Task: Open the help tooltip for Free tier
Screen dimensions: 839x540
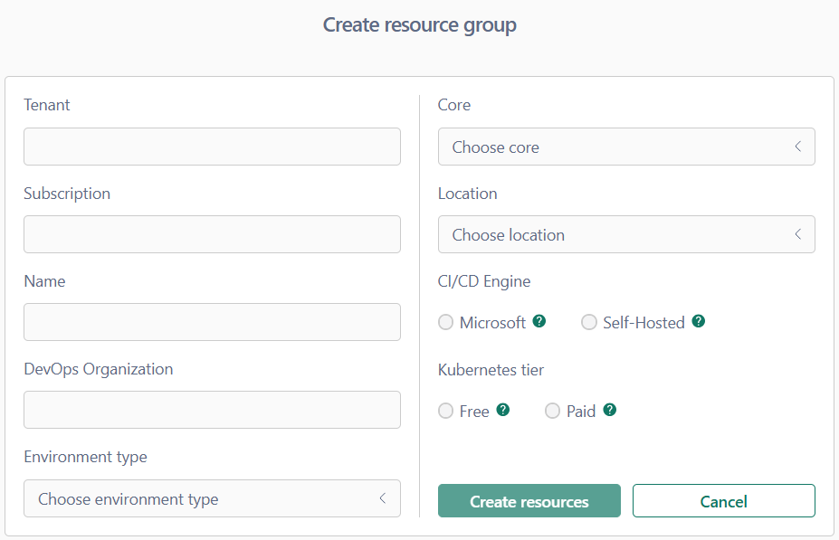Action: (x=503, y=410)
